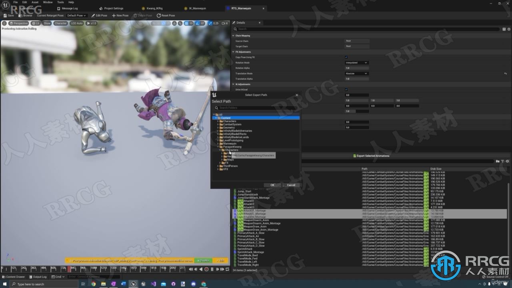
Task: Start recording with the red record button
Action: click(x=206, y=269)
